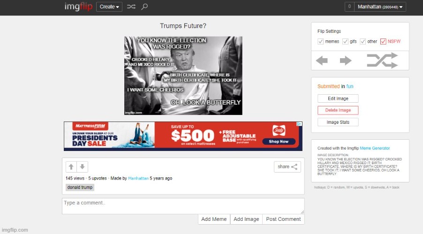Viewport: 423px width, 234px height.
Task: Open the Manhattan user account dropdown
Action: tap(380, 7)
